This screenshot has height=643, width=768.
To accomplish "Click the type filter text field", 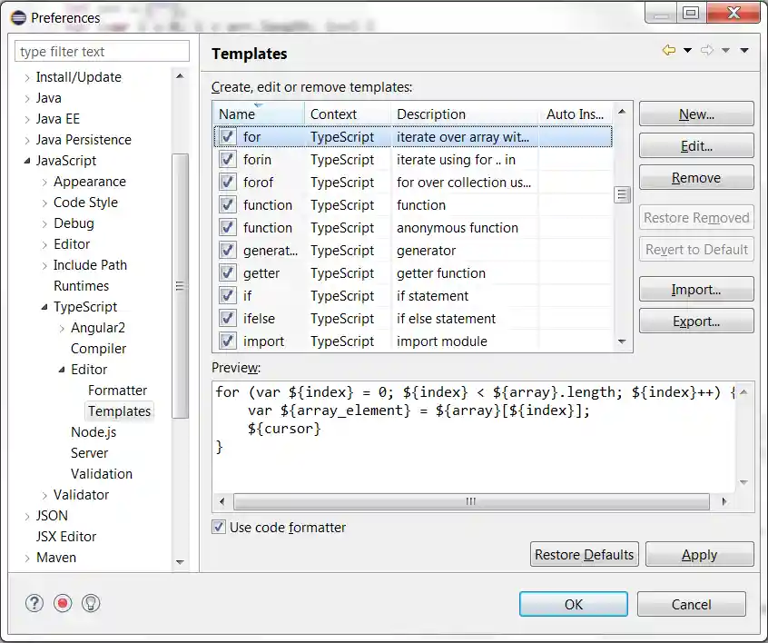I will coord(101,51).
